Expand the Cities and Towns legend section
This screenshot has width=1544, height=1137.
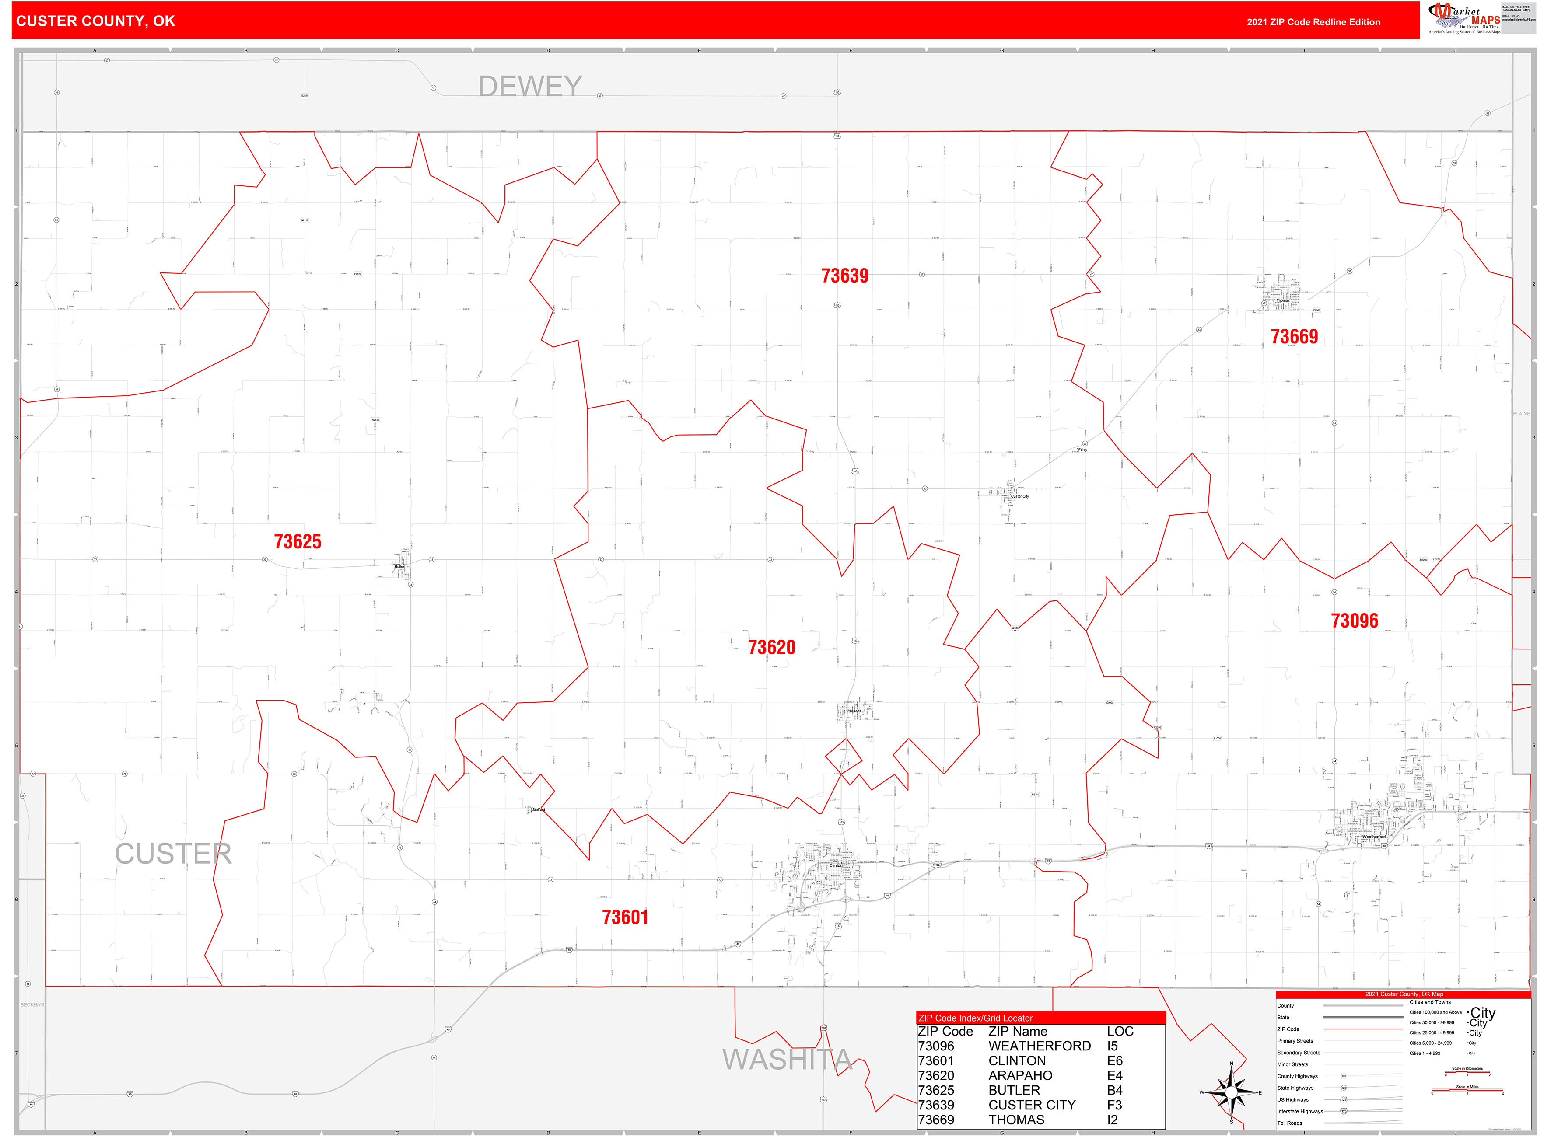point(1430,1002)
